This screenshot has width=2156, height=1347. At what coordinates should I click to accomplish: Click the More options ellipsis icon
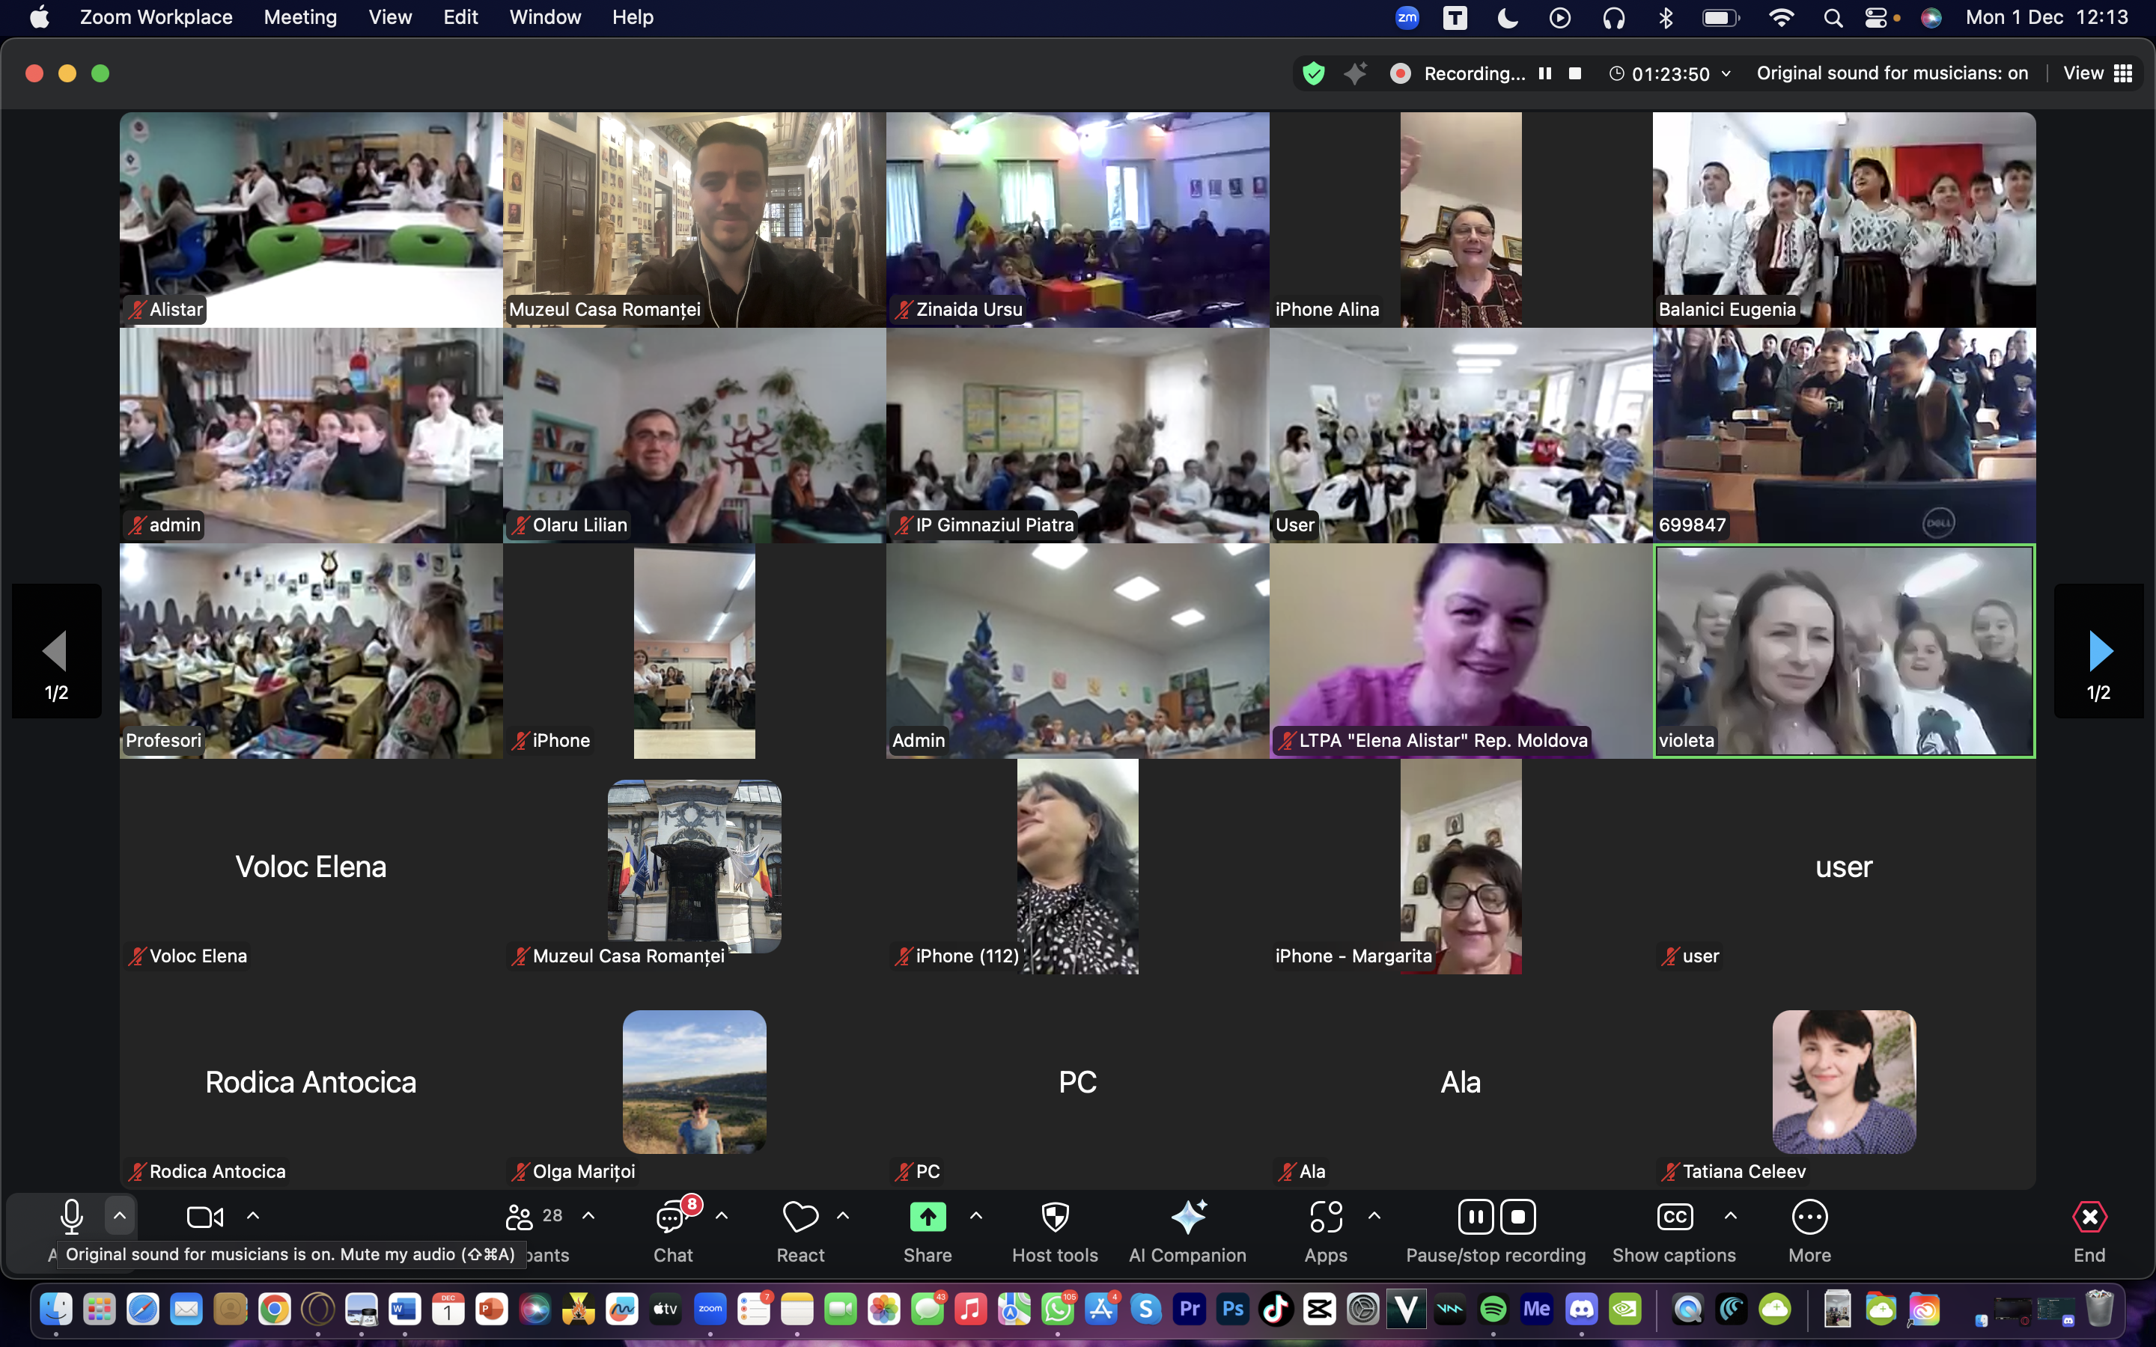1809,1218
